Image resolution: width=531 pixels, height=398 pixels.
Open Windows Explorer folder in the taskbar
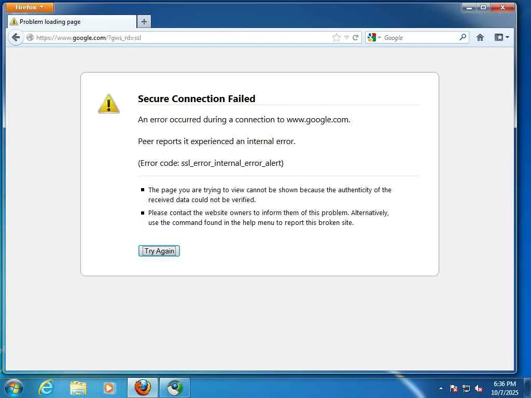[x=78, y=388]
